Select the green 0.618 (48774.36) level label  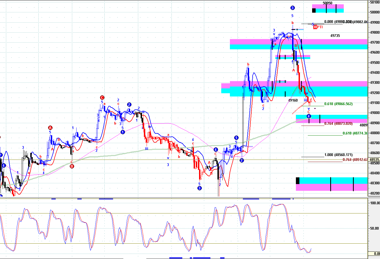coord(355,133)
